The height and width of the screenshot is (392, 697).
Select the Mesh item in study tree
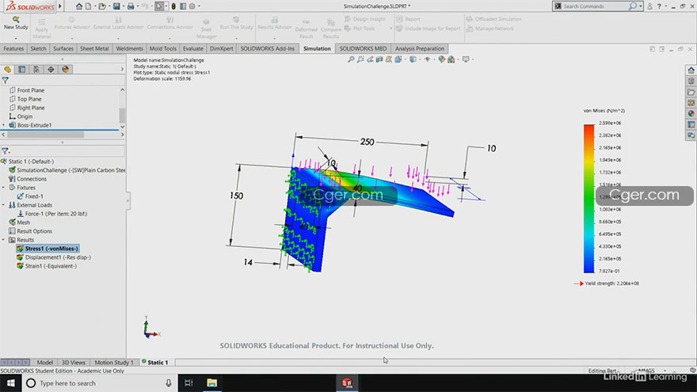click(24, 223)
